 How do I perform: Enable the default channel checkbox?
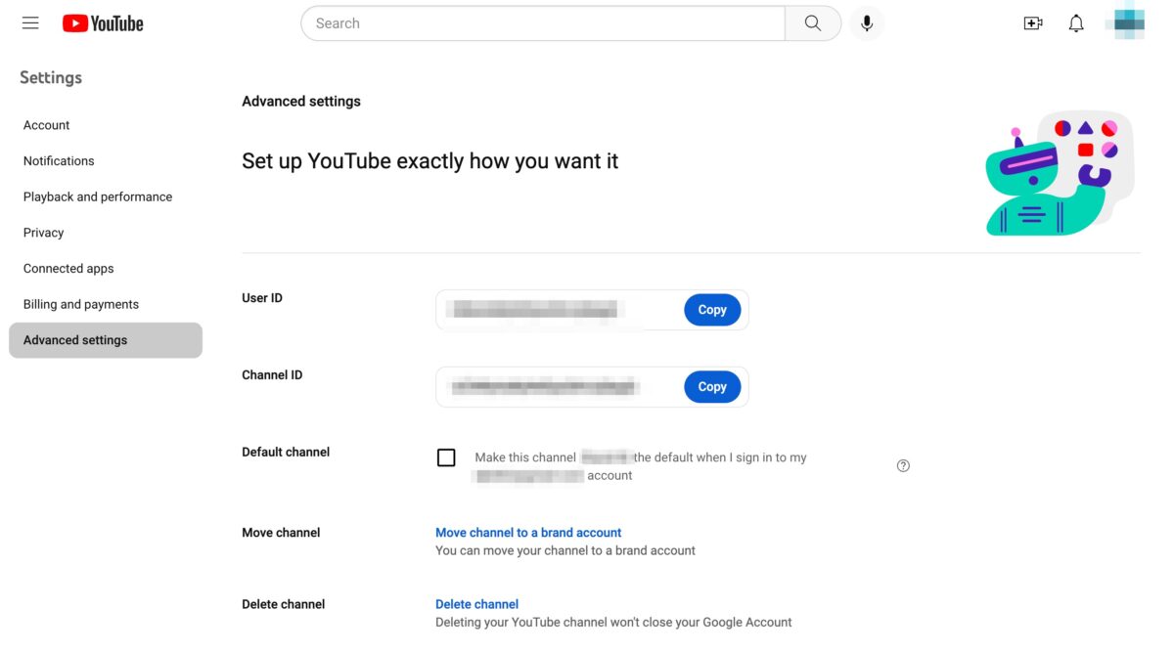tap(446, 457)
